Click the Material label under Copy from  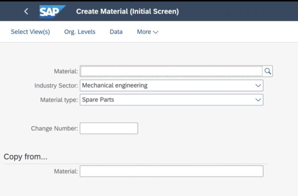coord(66,171)
